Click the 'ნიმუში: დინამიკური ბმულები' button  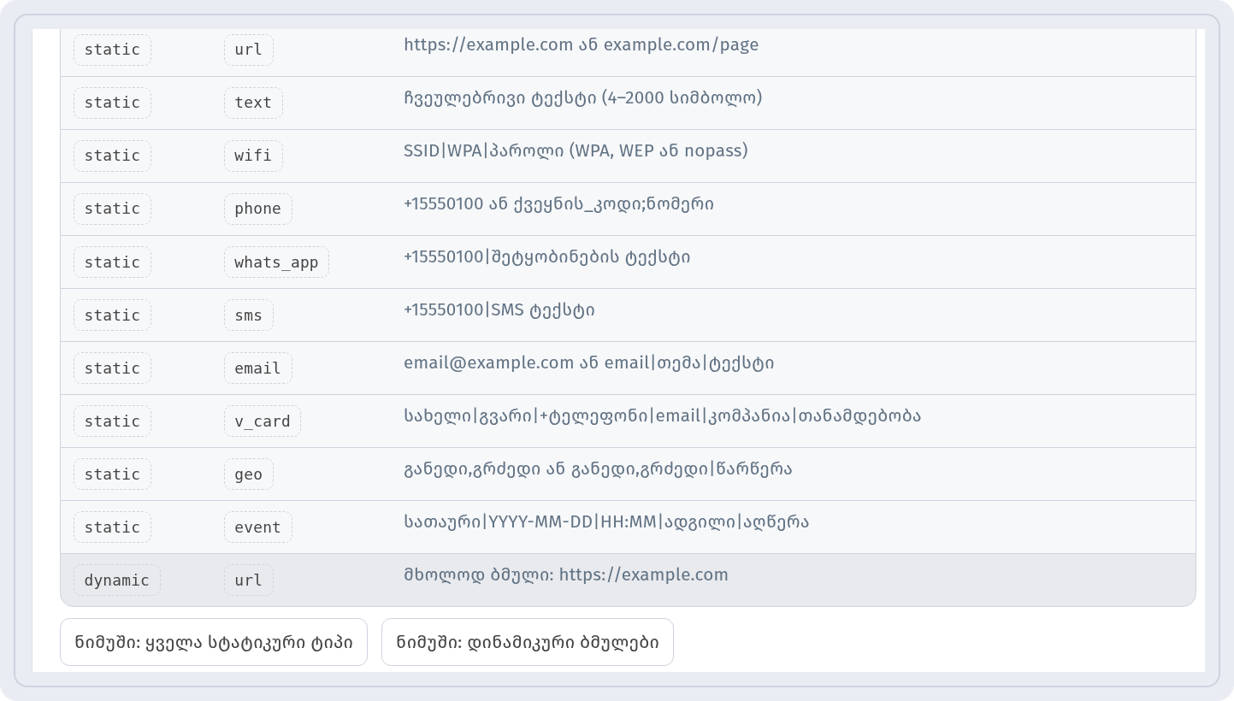coord(528,642)
